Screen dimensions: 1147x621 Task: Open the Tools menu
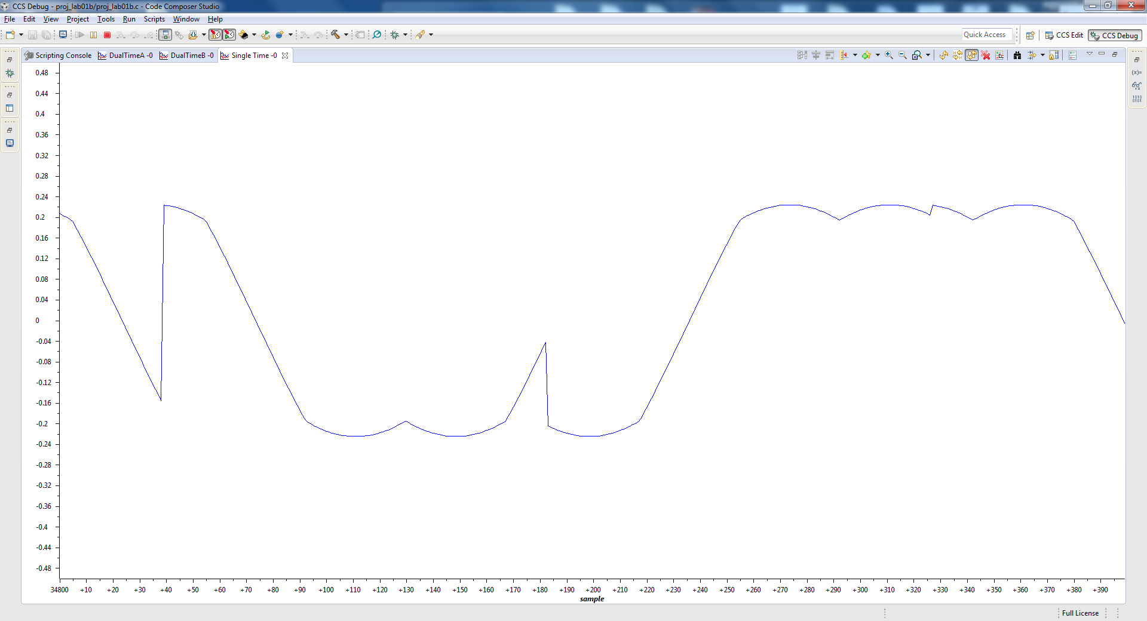[x=106, y=19]
